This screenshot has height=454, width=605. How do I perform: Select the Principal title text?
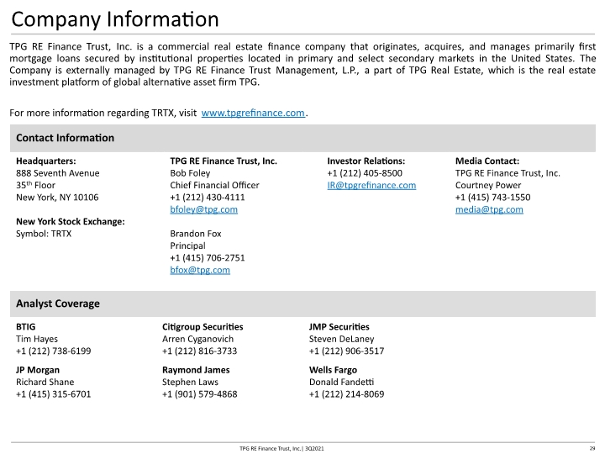pos(187,245)
